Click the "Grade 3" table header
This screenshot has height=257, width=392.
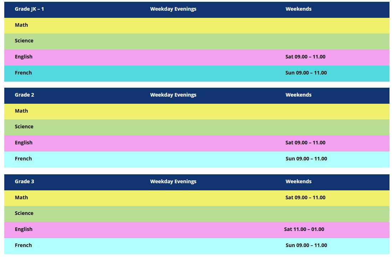coord(24,181)
